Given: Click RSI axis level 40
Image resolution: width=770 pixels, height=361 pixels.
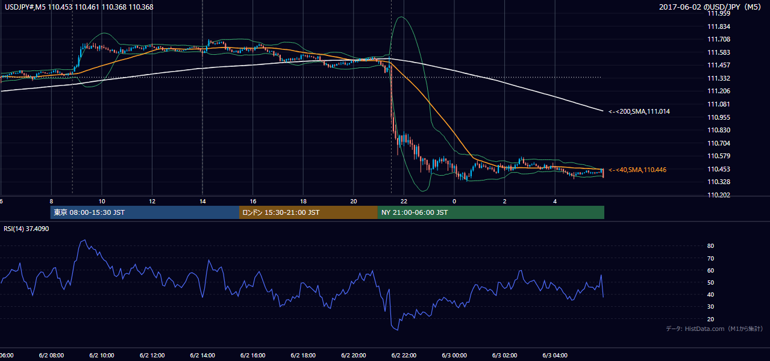Looking at the screenshot, I should (711, 295).
